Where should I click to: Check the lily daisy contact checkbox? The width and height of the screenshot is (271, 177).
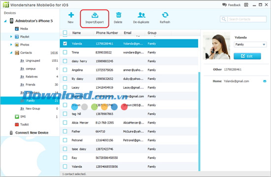65,78
